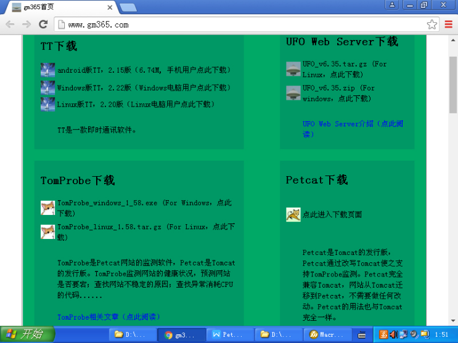Click the Petcat tomcat icon
This screenshot has width=458, height=343.
click(293, 214)
